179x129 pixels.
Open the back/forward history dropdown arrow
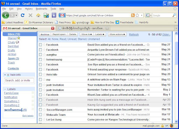[x=16, y=15]
